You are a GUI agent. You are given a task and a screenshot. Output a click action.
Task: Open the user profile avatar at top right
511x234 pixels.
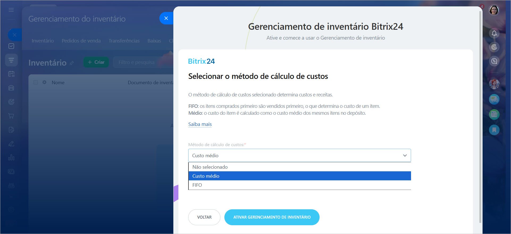tap(494, 10)
